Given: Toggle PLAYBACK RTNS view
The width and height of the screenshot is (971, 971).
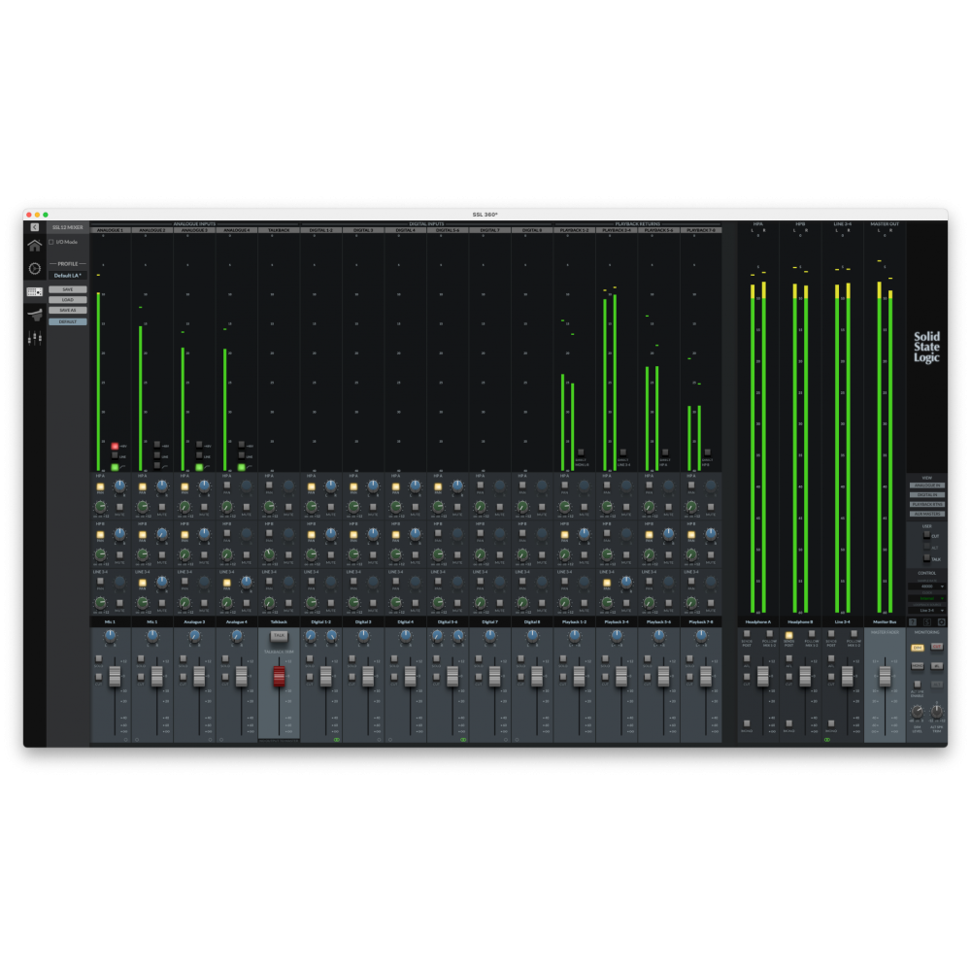Looking at the screenshot, I should [x=927, y=504].
